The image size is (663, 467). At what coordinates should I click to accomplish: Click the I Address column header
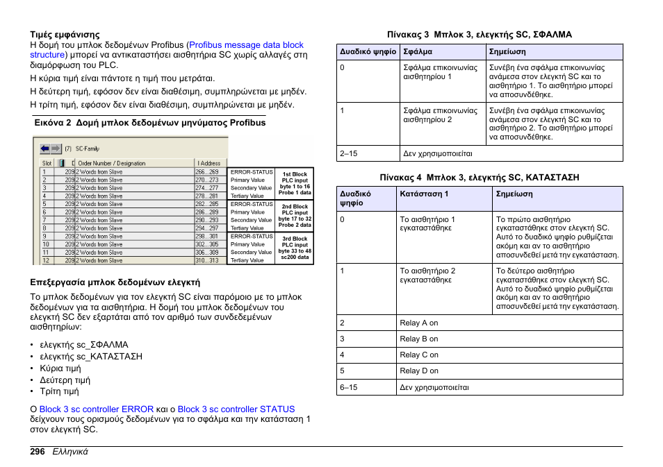[x=208, y=163]
